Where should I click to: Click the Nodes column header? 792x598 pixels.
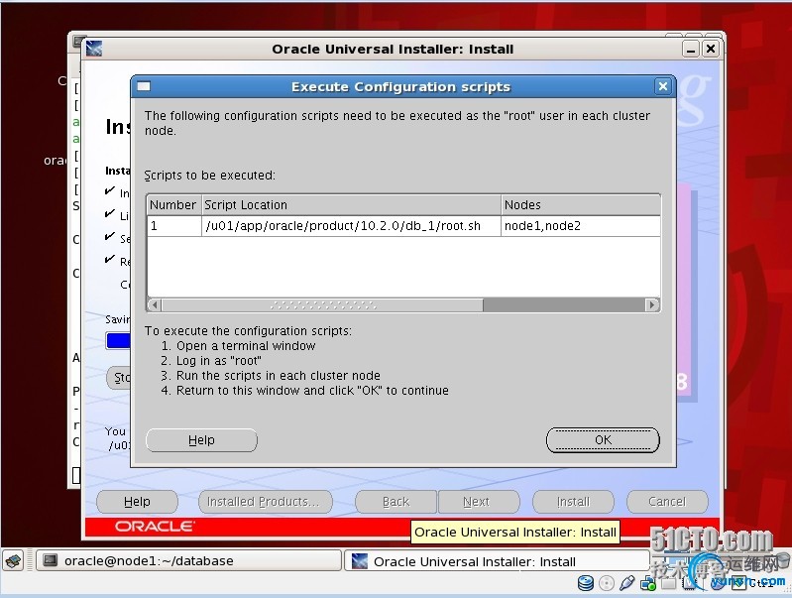pyautogui.click(x=581, y=204)
